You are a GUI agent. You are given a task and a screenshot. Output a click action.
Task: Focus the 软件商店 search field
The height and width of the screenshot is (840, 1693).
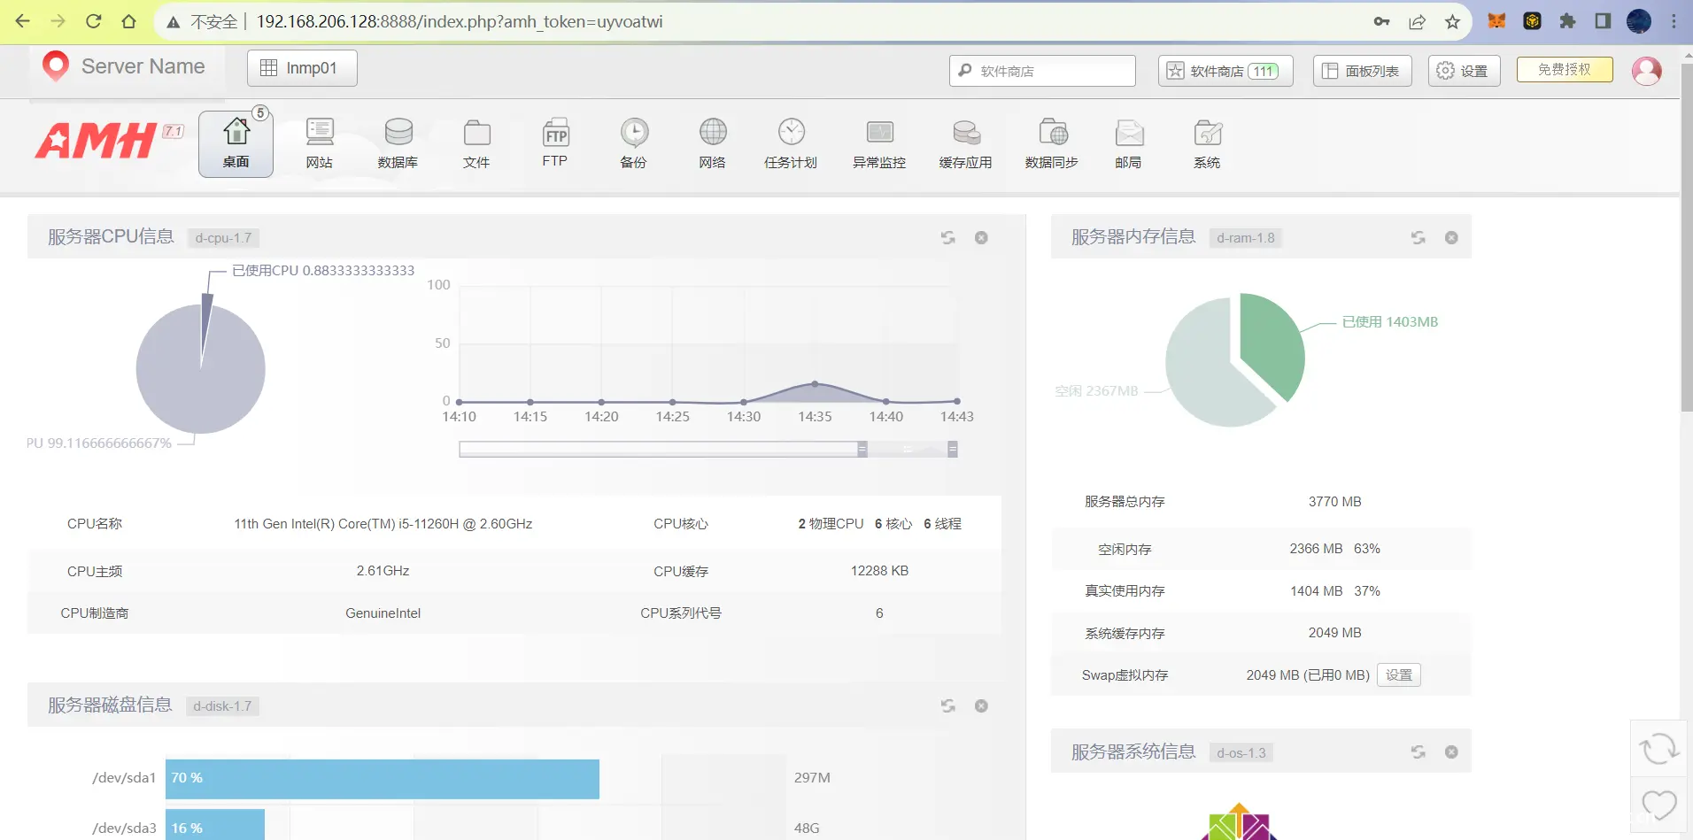click(x=1043, y=71)
